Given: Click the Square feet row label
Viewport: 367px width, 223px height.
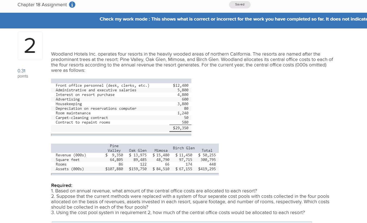Looking at the screenshot, I should [68, 160].
